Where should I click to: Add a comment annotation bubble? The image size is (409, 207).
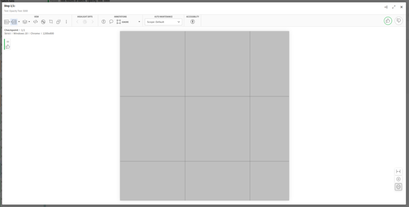click(x=111, y=22)
